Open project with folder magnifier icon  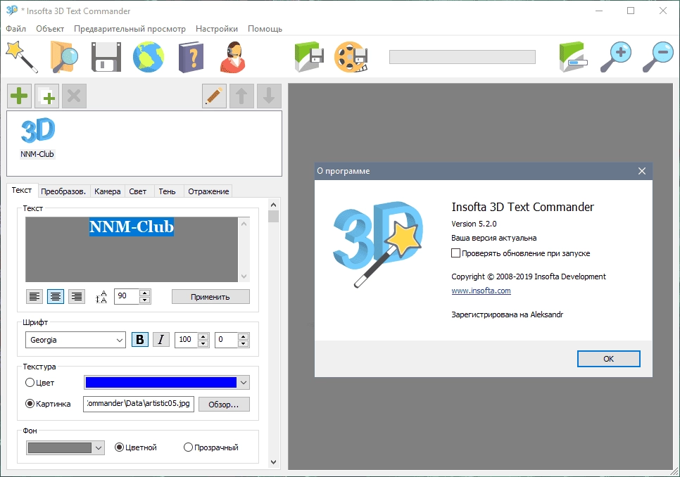63,57
